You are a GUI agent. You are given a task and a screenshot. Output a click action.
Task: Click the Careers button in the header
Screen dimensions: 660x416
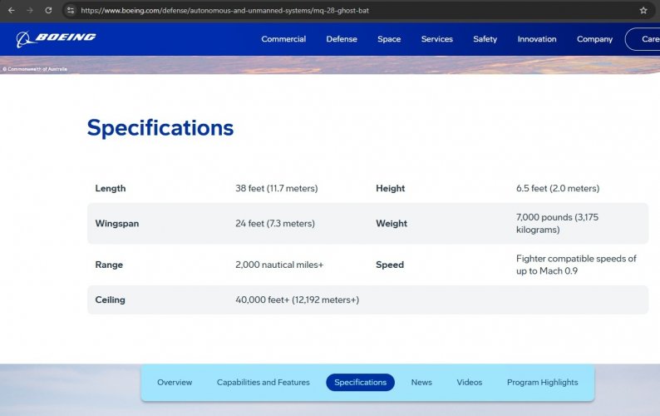pos(643,39)
